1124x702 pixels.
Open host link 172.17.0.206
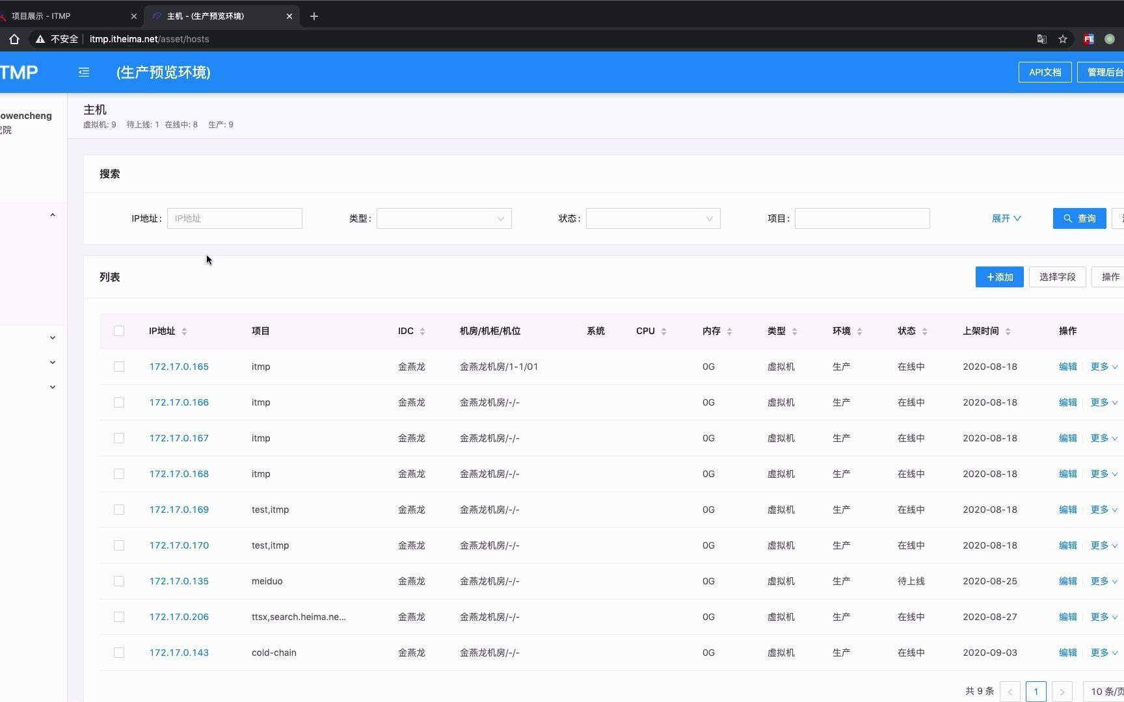[179, 617]
